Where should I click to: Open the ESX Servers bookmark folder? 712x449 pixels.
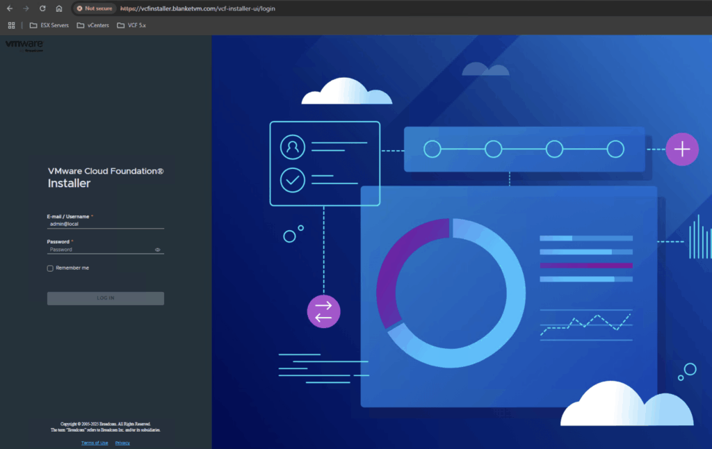point(49,26)
